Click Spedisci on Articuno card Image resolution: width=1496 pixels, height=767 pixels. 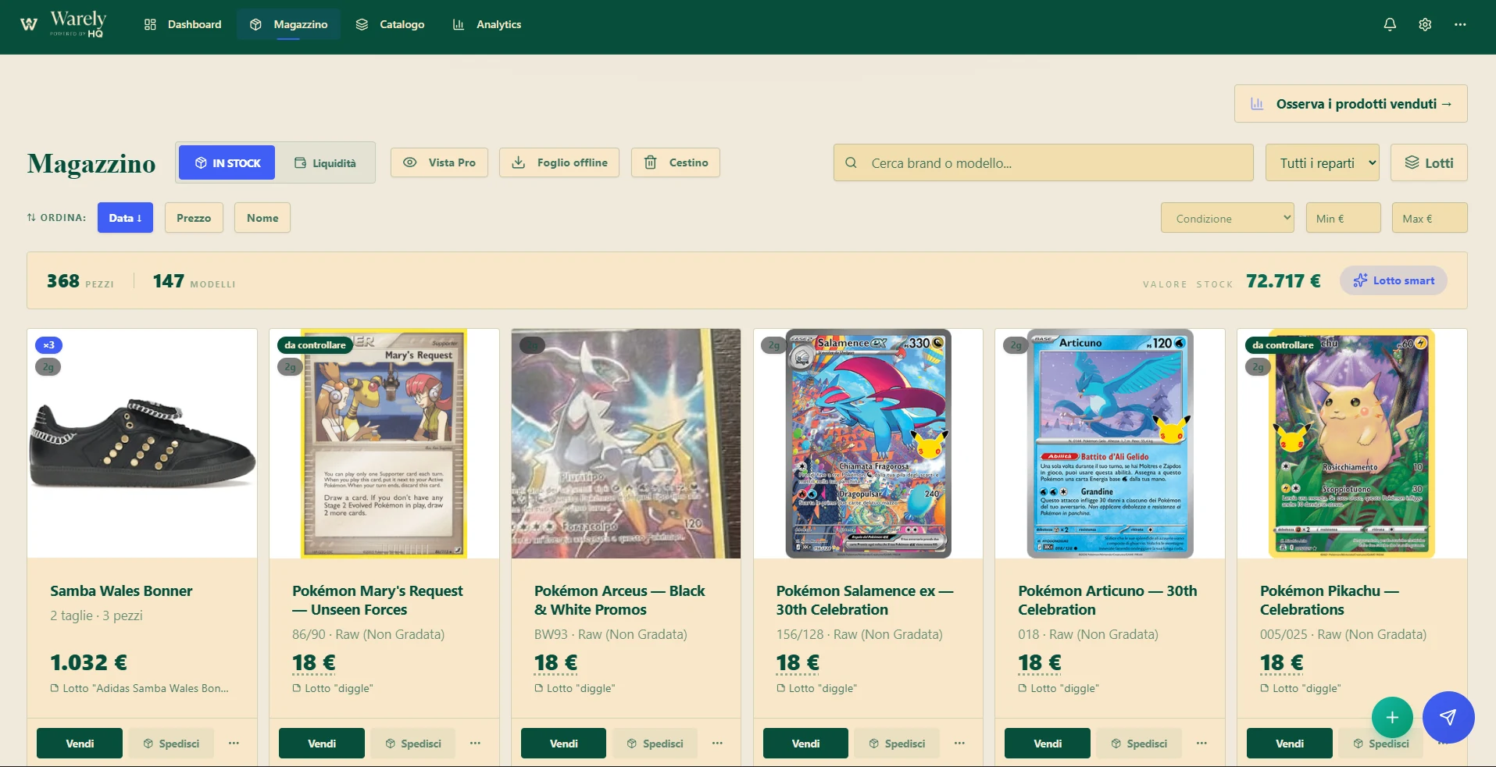[1139, 744]
